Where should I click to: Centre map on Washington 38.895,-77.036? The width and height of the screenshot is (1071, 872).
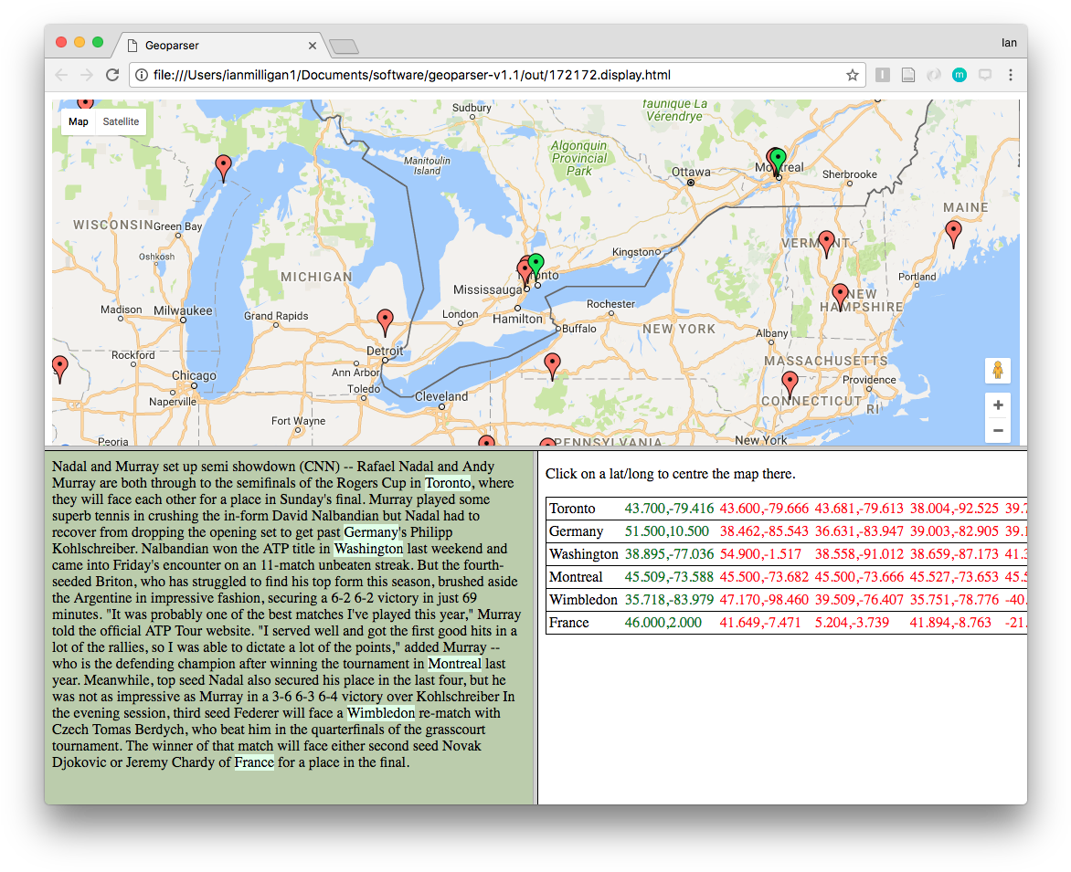pyautogui.click(x=669, y=554)
